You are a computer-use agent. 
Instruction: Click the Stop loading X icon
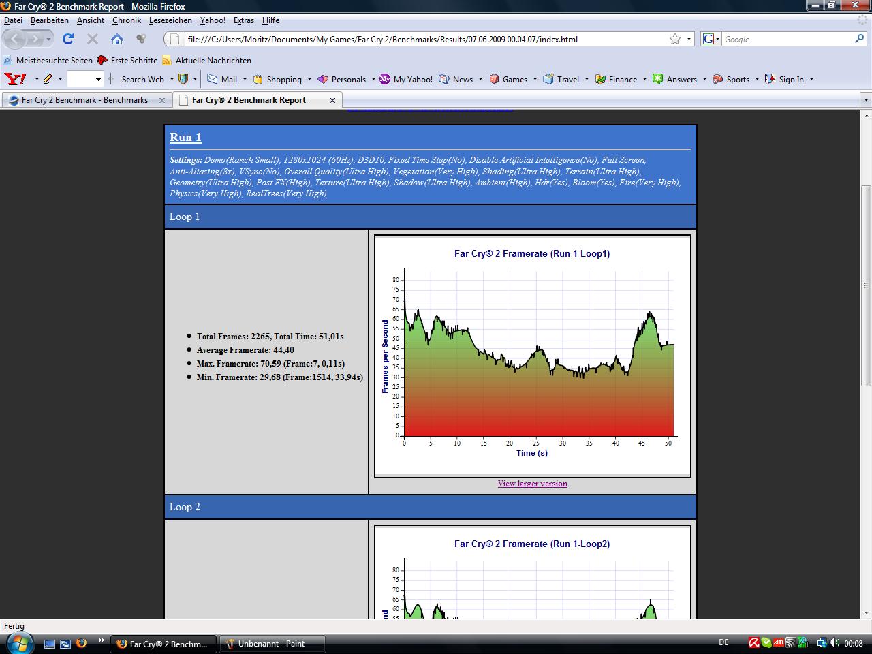point(93,39)
